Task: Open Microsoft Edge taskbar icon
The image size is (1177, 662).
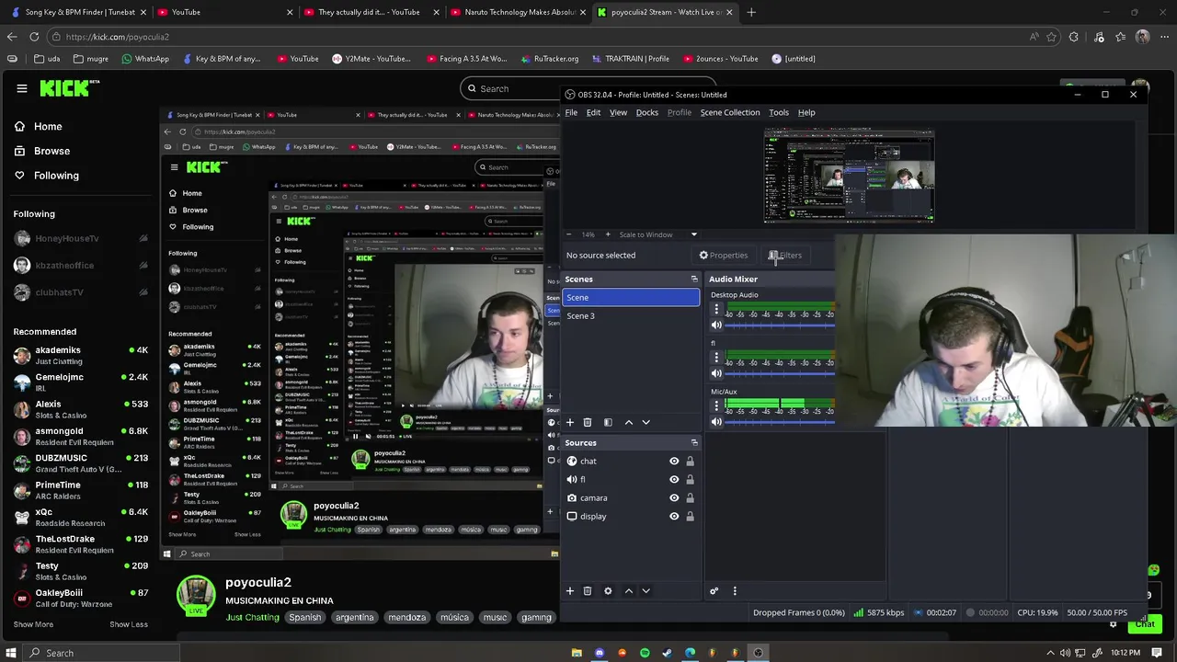Action: click(690, 653)
